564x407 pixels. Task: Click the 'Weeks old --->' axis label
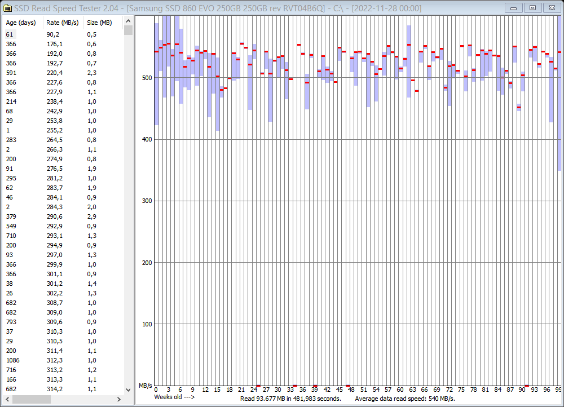coord(174,397)
